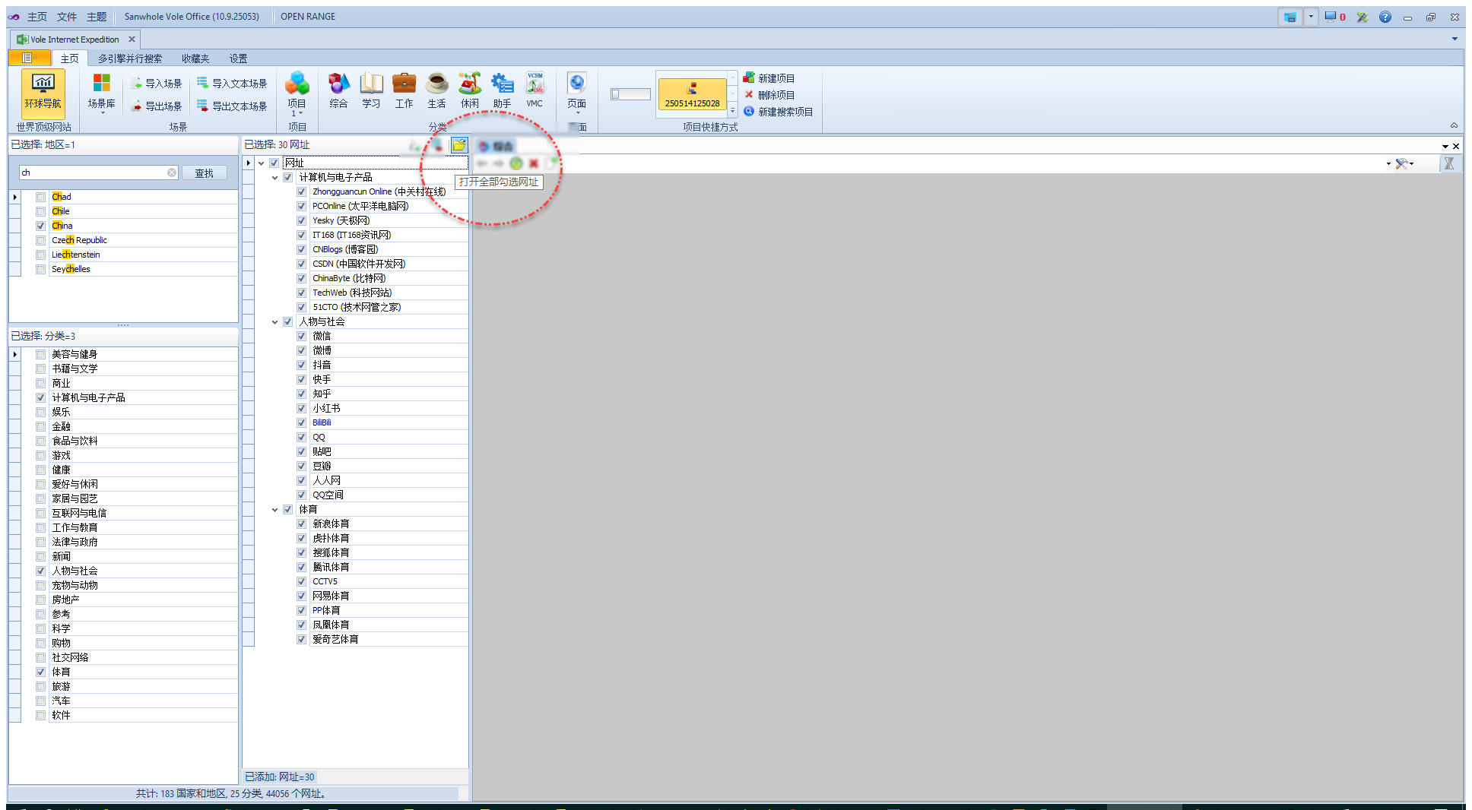Screen dimensions: 1472x810
Task: Click the 查找 search button
Action: [x=205, y=173]
